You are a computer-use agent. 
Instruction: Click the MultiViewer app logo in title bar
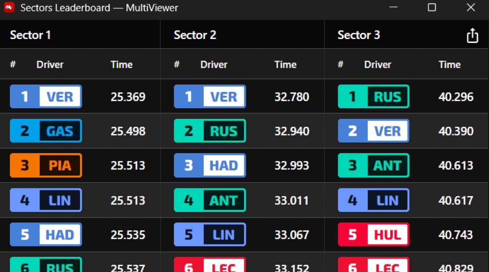coord(9,7)
